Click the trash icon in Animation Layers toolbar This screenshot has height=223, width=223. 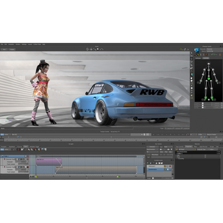(x=154, y=163)
